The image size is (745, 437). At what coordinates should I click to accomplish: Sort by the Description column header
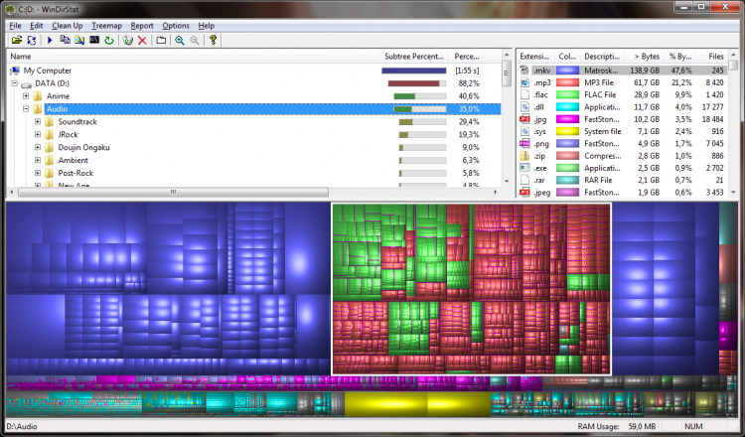point(602,57)
